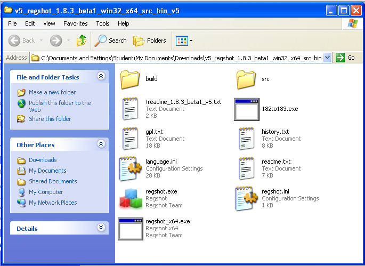Screen dimensions: 365x266
Task: Click the Share this folder hand icon
Action: [21, 119]
